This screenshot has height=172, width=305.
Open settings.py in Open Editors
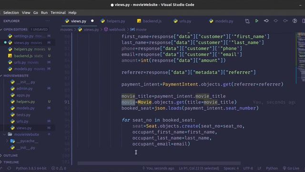(27, 36)
